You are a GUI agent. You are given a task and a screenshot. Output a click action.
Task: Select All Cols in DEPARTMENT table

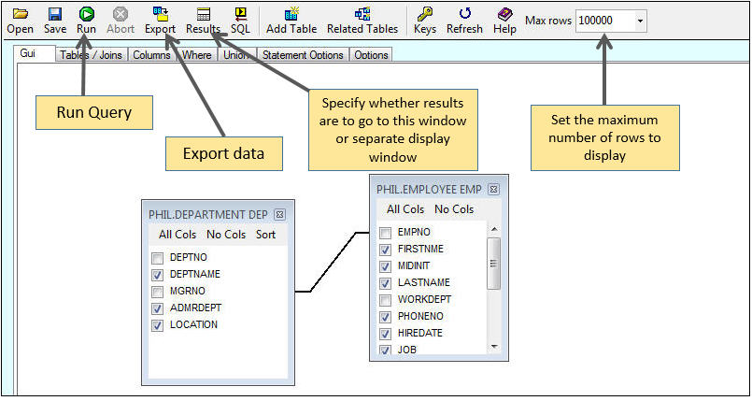[x=177, y=235]
